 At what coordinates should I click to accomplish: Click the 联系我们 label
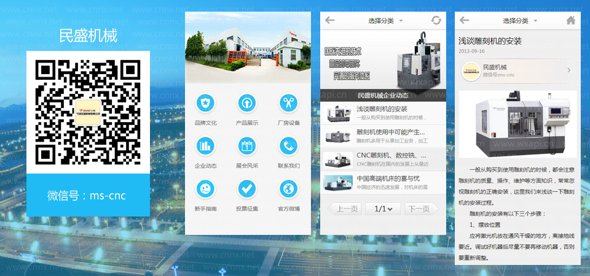[x=289, y=166]
